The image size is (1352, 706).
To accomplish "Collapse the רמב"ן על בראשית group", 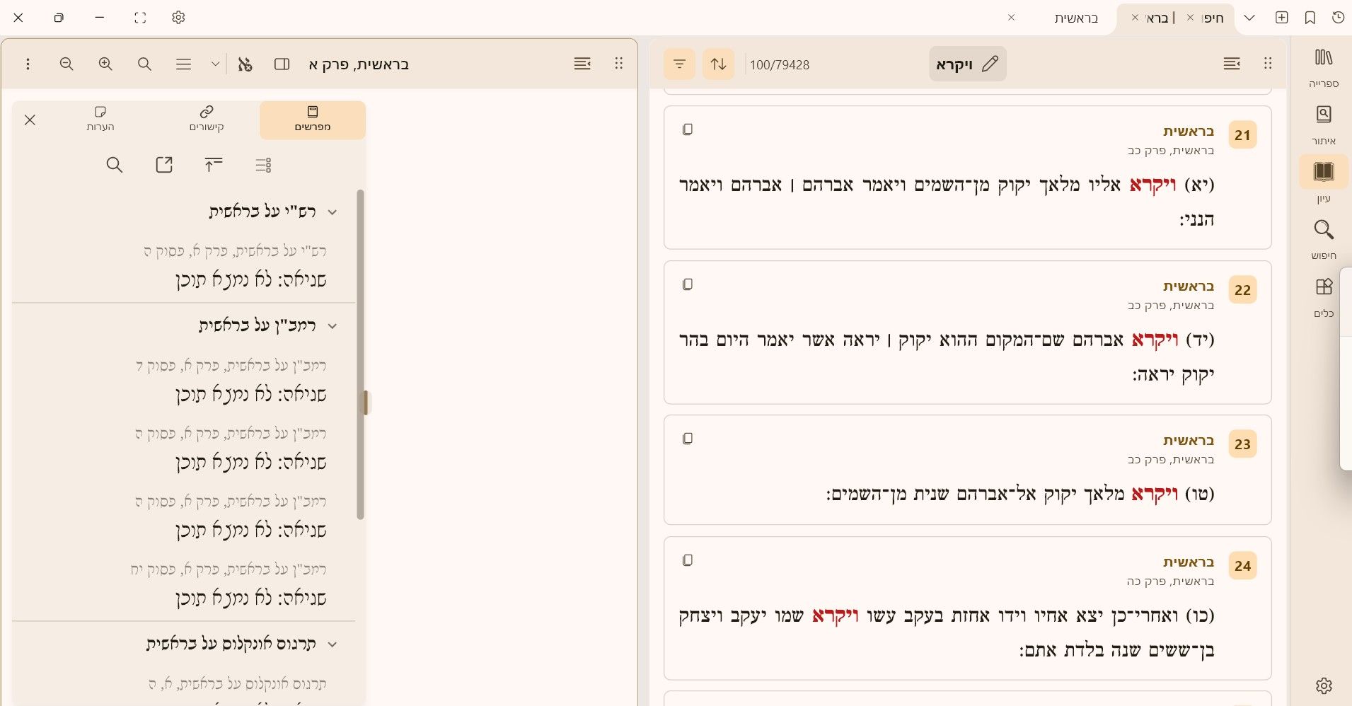I will (x=332, y=326).
